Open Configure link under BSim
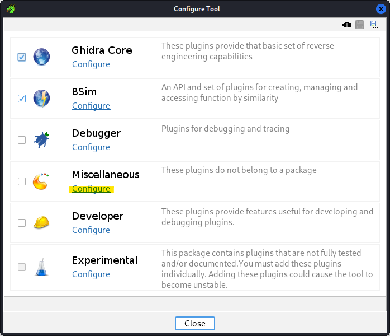 pyautogui.click(x=91, y=106)
